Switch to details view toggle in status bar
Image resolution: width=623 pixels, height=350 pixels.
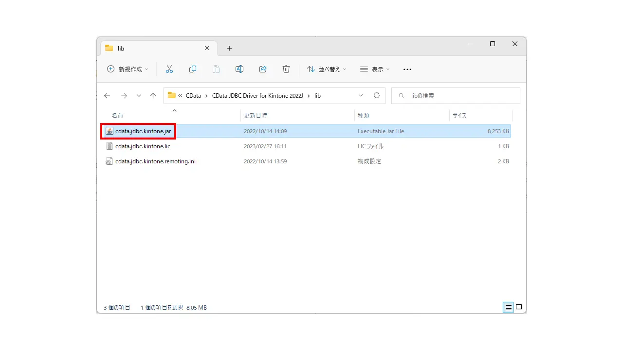pos(508,307)
